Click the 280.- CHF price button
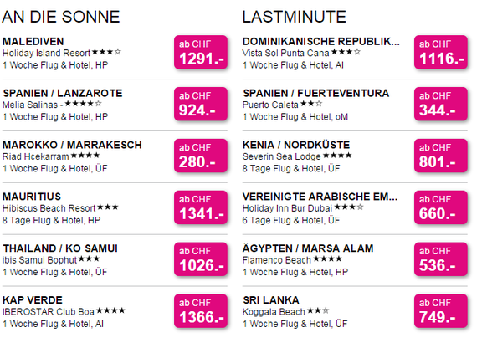Image resolution: width=487 pixels, height=348 pixels. click(x=201, y=156)
